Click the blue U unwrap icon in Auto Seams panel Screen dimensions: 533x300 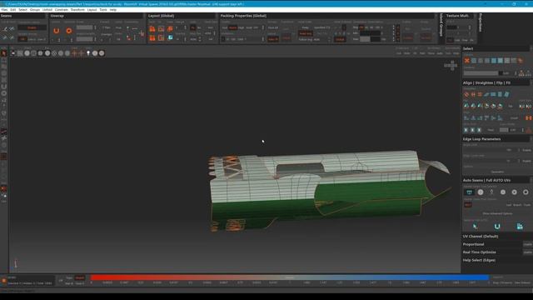point(497,227)
